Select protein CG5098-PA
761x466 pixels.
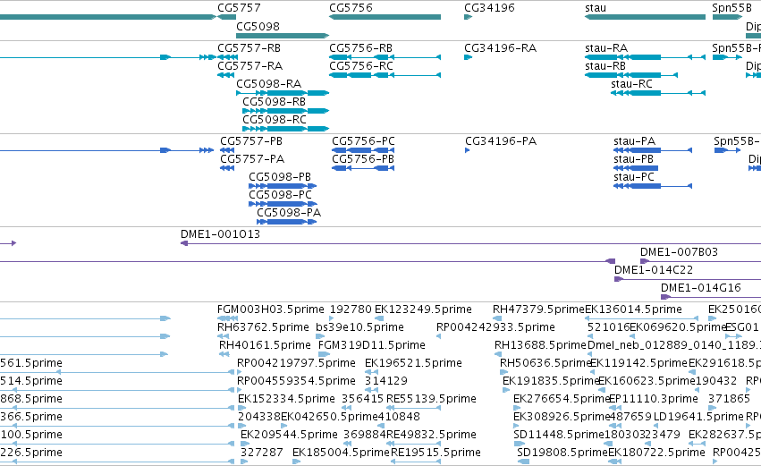coord(289,213)
